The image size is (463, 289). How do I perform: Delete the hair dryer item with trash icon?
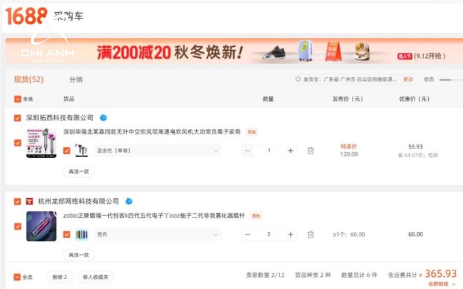(x=310, y=151)
